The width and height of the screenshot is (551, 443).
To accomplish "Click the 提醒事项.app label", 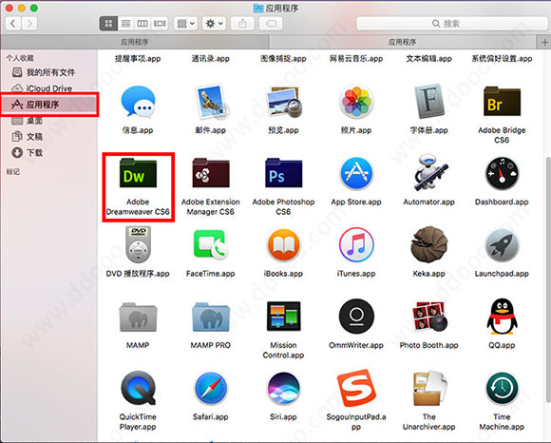I will click(138, 59).
